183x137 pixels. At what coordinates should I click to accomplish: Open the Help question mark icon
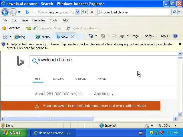tap(175, 36)
